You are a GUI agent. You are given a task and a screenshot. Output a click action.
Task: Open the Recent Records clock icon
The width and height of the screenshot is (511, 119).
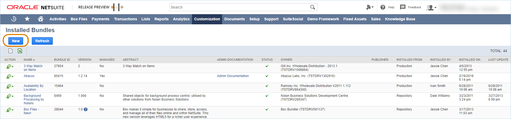point(14,19)
